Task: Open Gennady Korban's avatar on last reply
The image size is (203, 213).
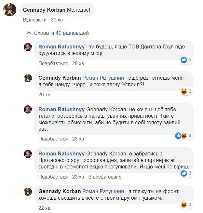Action: 28,192
